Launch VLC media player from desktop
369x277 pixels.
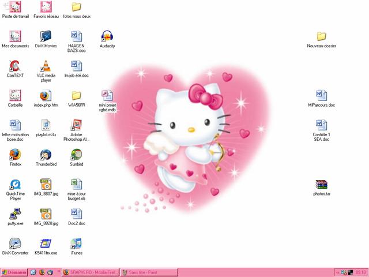click(45, 66)
